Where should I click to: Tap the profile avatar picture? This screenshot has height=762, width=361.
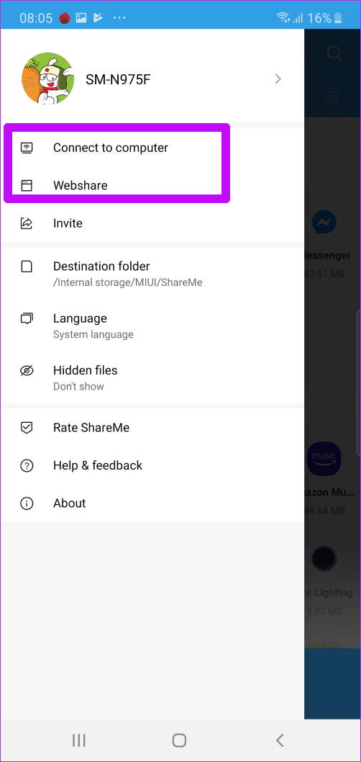click(x=48, y=79)
